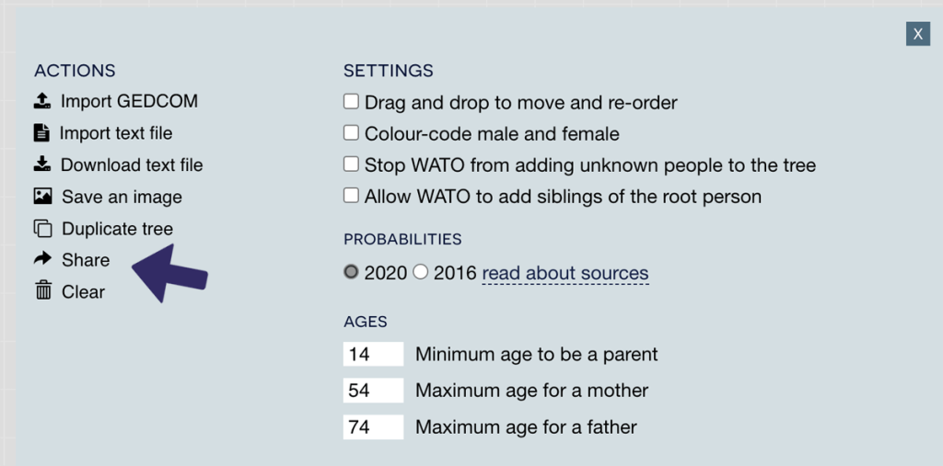Select the Maximum age for a father field

[373, 426]
